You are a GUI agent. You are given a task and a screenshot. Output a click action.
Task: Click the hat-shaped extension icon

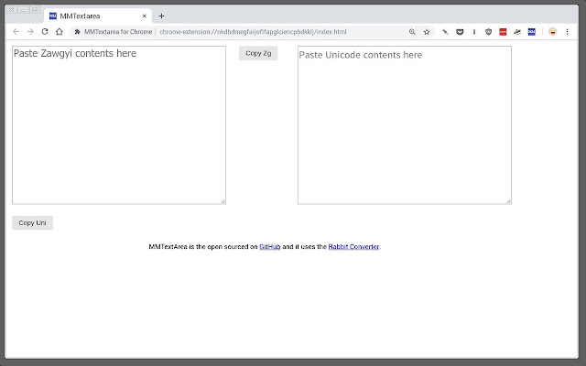[517, 32]
